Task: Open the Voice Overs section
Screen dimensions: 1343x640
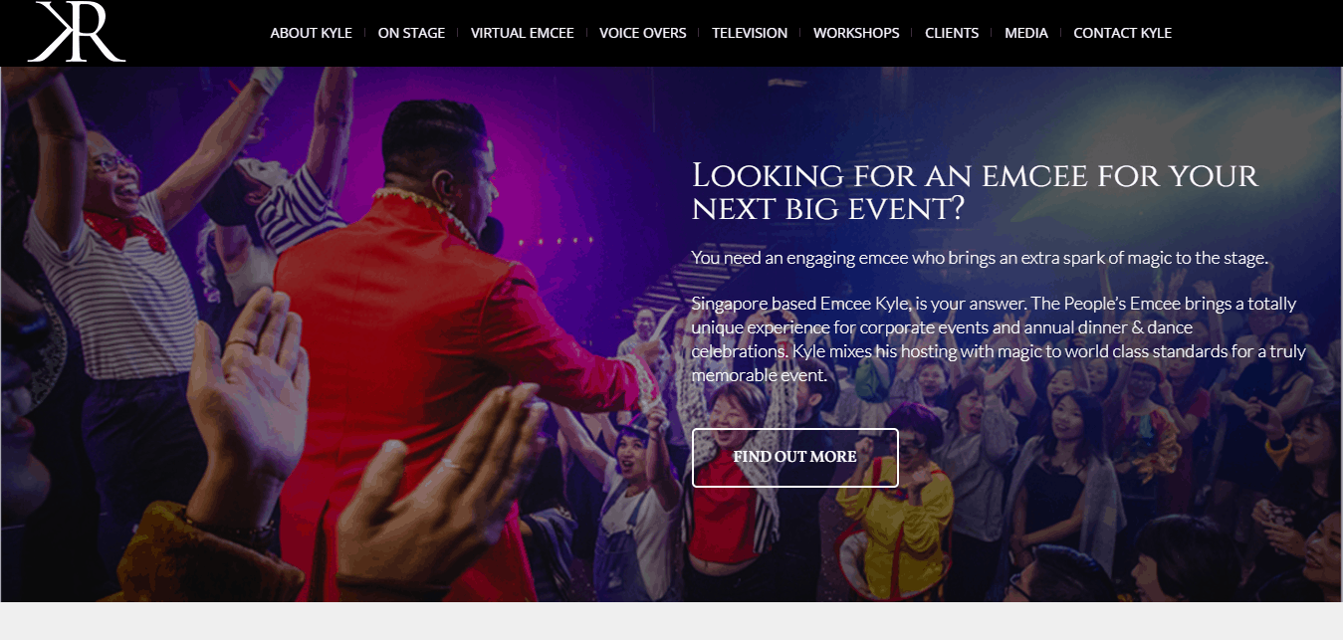Action: (x=642, y=33)
